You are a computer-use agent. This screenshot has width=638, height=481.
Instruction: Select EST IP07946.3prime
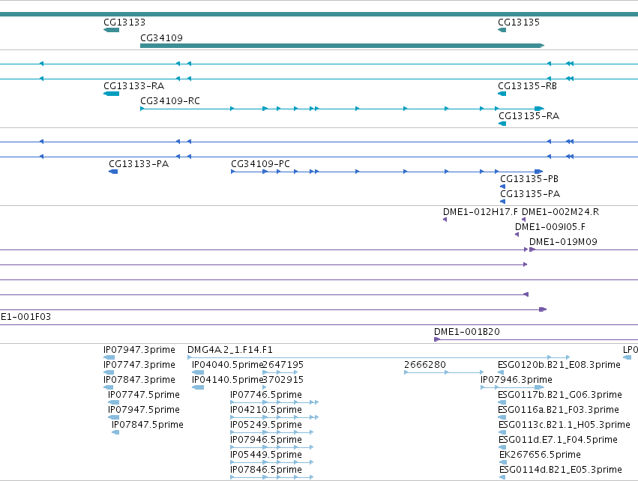click(517, 380)
